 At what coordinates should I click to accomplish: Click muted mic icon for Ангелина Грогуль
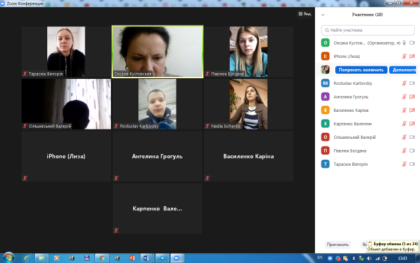[x=404, y=97]
